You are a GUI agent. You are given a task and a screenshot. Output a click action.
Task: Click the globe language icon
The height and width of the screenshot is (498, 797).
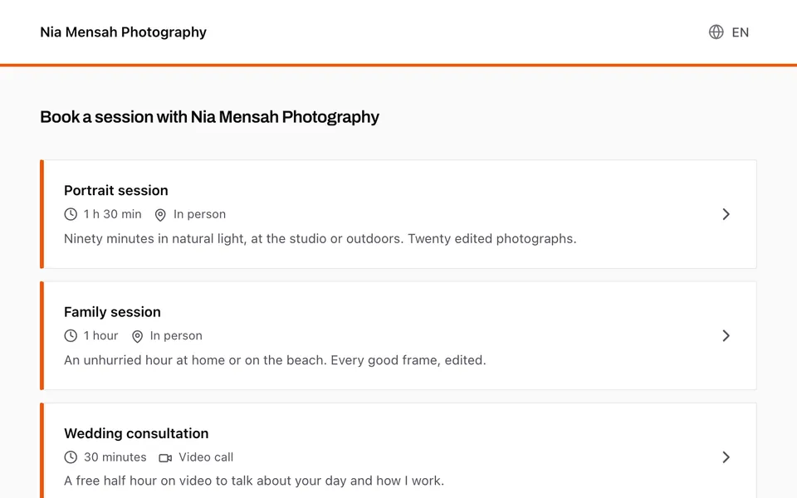pos(716,32)
